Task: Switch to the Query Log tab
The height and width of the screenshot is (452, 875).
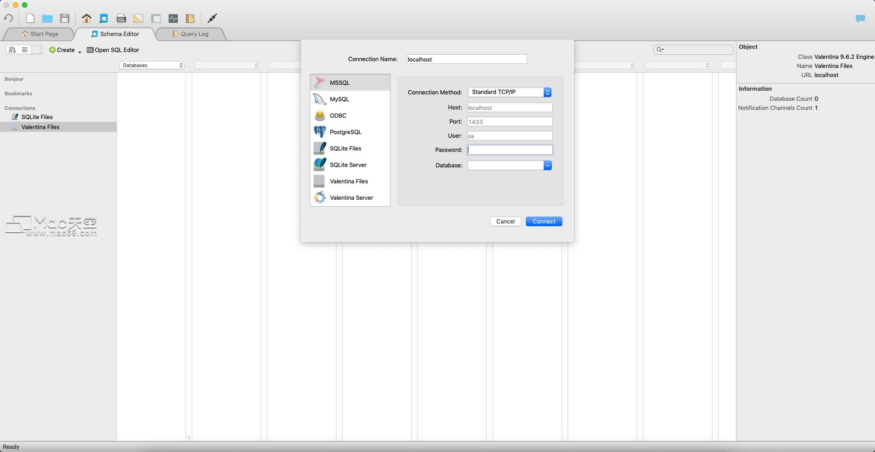Action: pos(190,34)
